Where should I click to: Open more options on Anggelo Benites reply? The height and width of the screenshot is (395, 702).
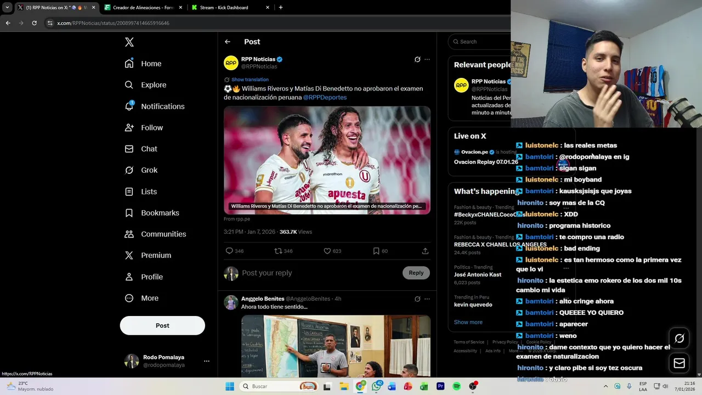[427, 299]
